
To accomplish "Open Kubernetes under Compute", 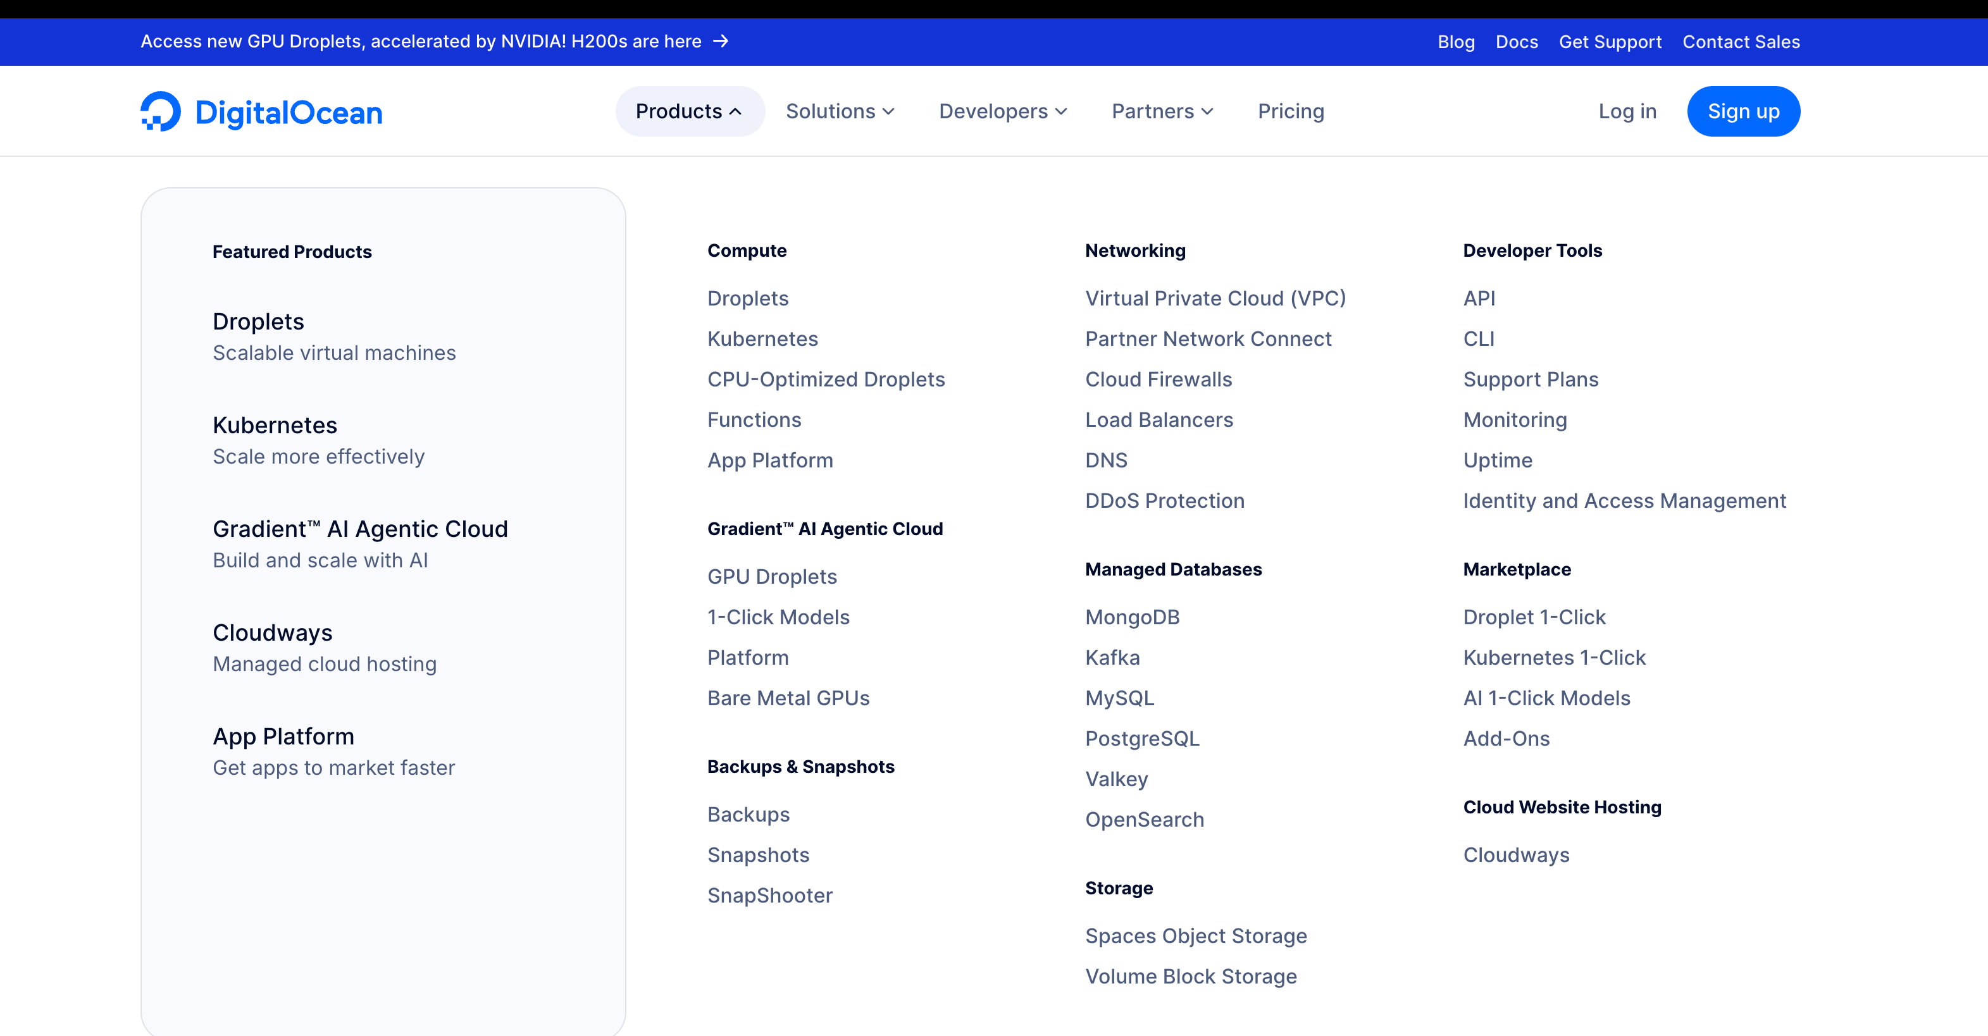I will [x=762, y=338].
